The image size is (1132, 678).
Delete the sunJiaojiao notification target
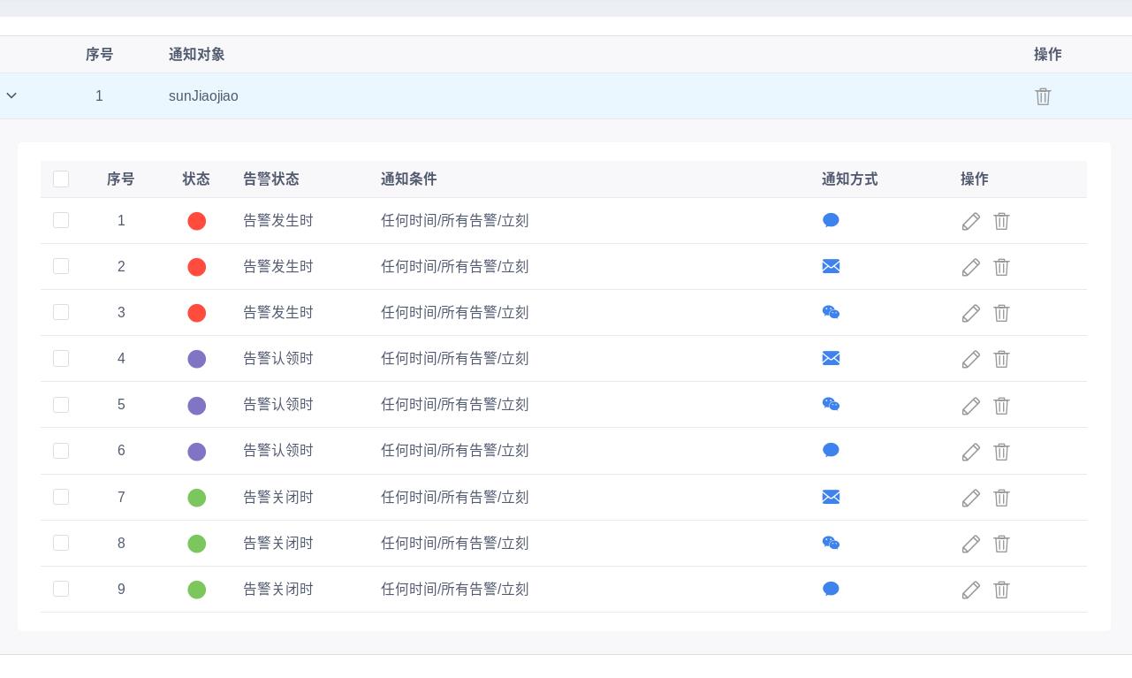1043,96
